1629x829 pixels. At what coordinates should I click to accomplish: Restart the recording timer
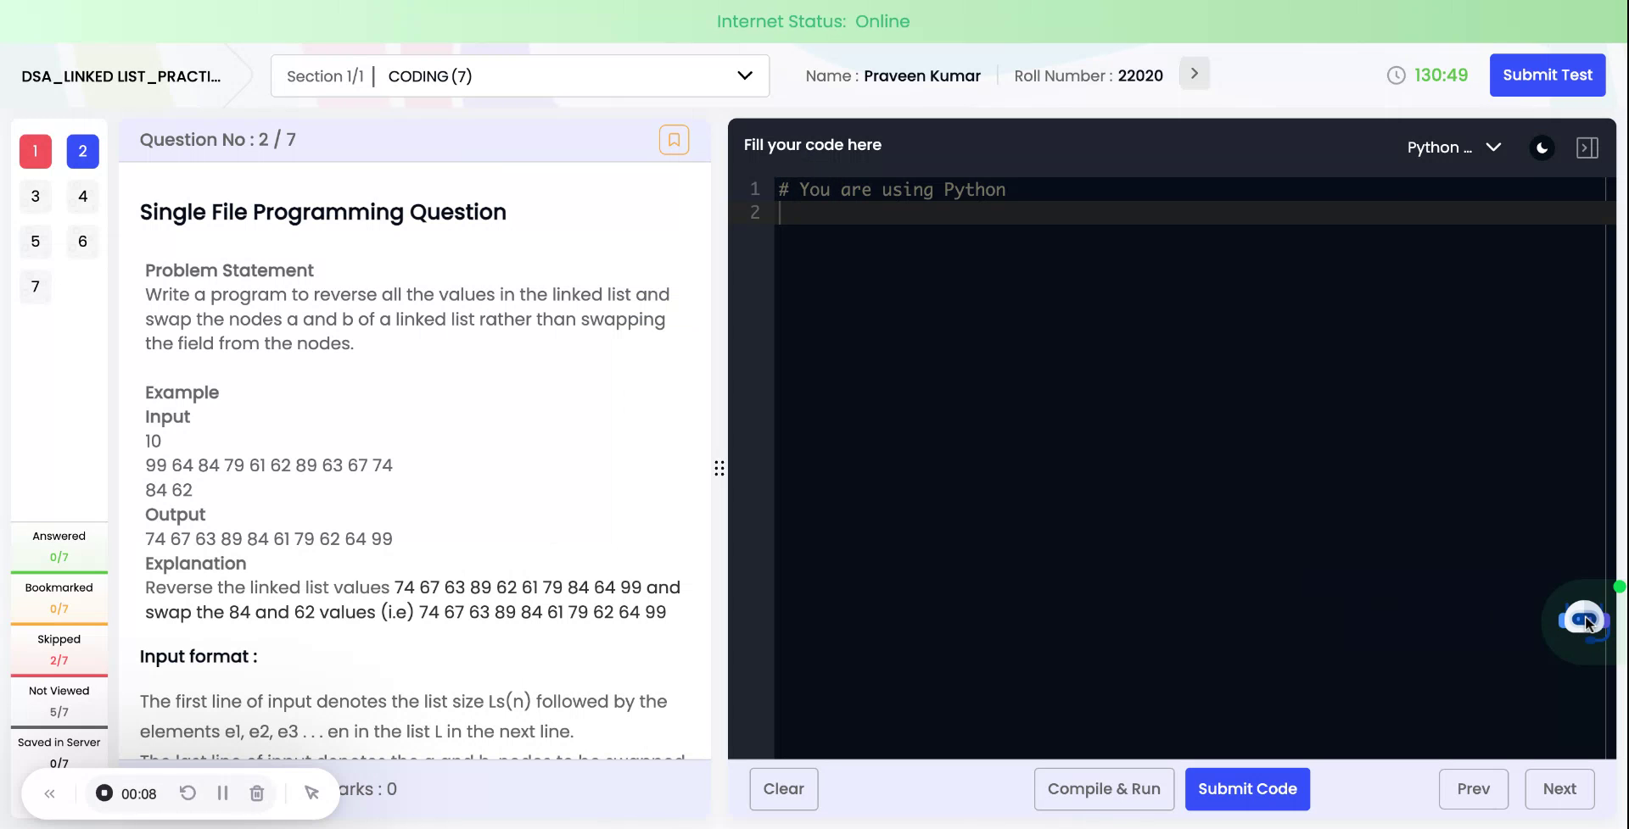pos(188,793)
